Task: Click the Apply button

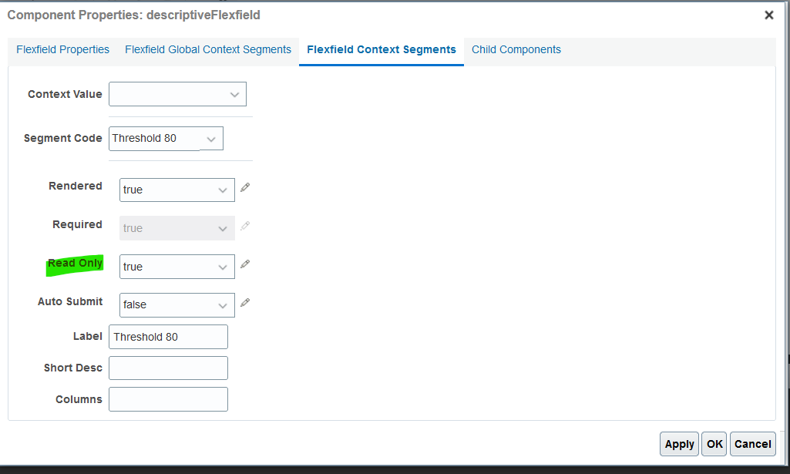Action: coord(679,444)
